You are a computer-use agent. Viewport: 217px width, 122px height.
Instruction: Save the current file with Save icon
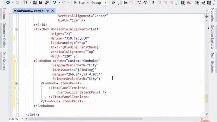click(41, 2)
